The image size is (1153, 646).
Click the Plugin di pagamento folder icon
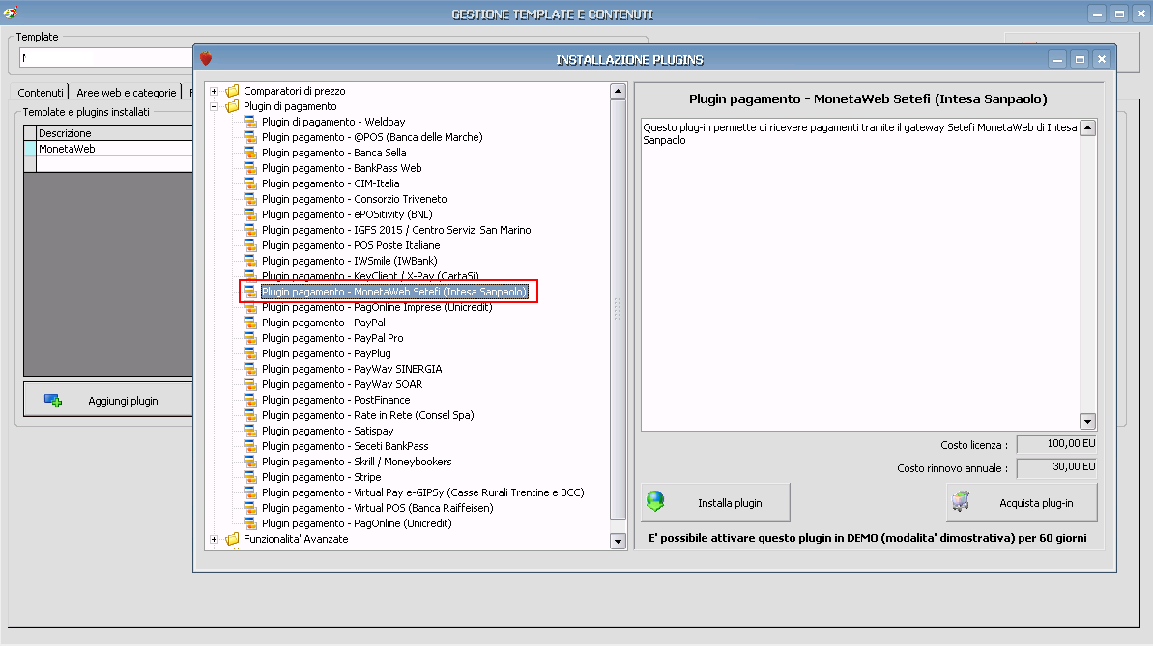[x=232, y=106]
